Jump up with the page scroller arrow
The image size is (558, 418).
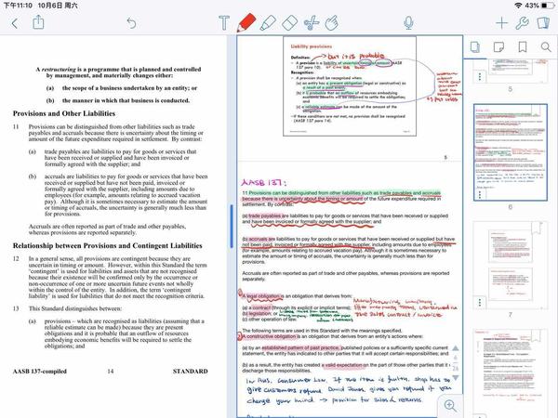455,348
